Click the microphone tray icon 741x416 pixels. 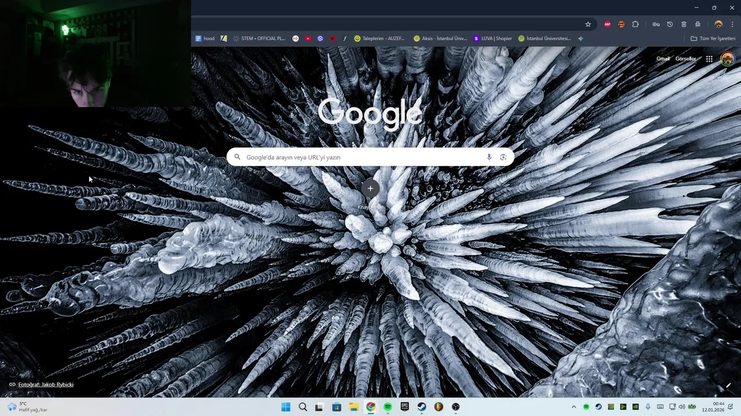point(648,407)
